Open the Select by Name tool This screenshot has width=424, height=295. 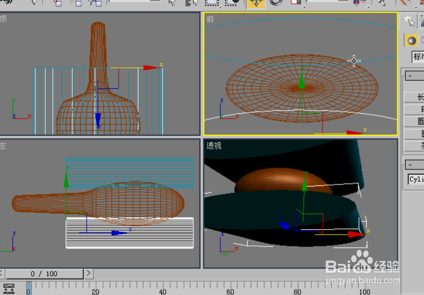192,3
